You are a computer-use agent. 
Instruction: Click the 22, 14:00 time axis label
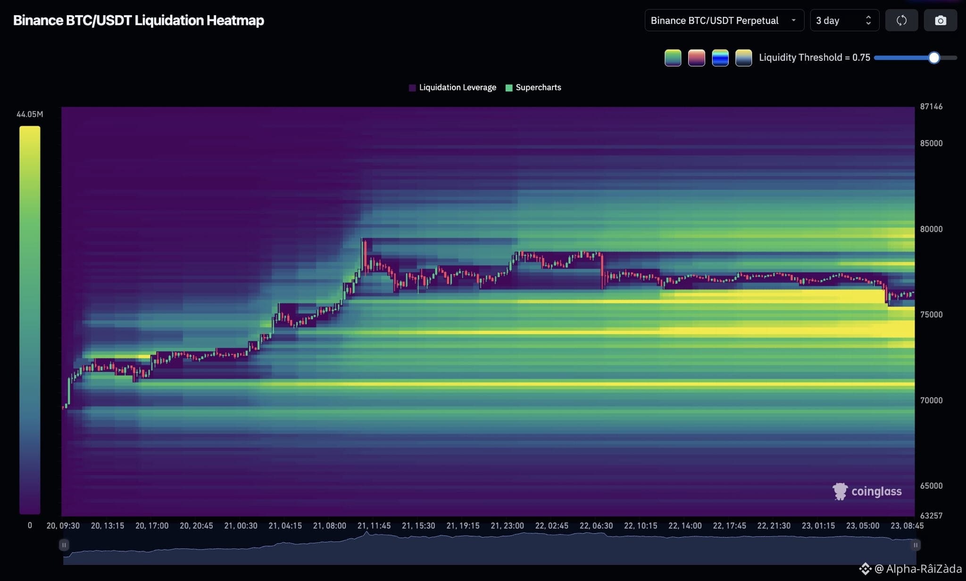685,525
